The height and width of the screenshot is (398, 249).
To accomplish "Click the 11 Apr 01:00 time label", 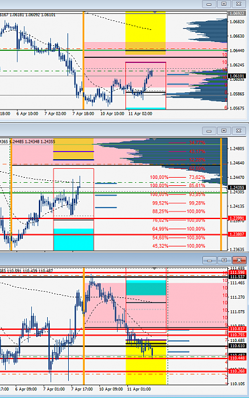I will (139, 389).
